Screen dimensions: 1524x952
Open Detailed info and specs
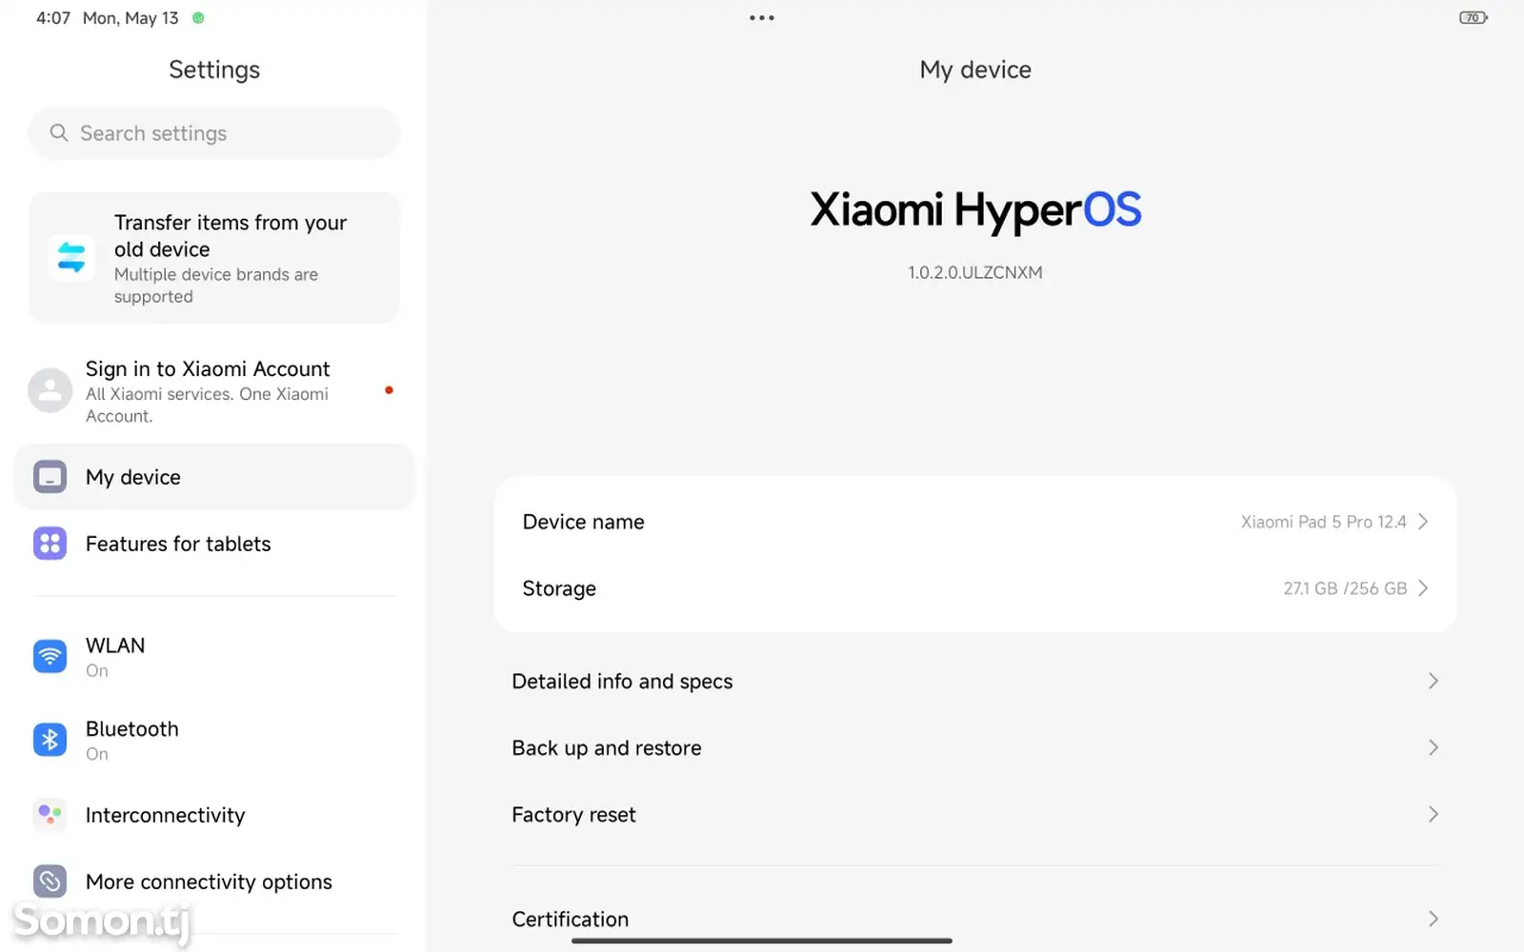point(975,682)
